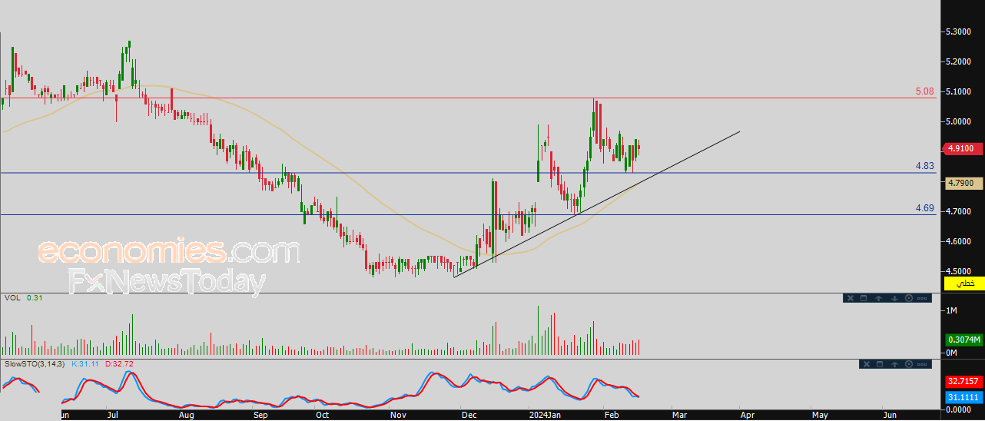
Task: Click the red 4.9100 current price tag
Action: point(962,149)
